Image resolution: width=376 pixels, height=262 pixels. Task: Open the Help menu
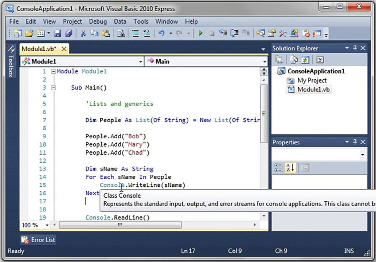191,21
